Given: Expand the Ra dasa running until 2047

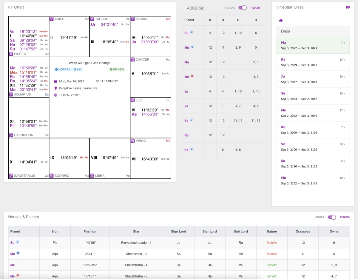Looking at the screenshot, I should coord(313,62).
